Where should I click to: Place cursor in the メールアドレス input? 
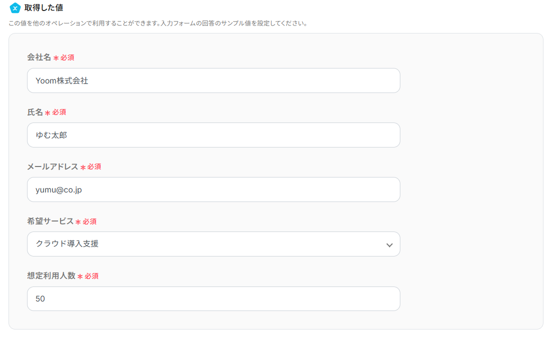[213, 189]
